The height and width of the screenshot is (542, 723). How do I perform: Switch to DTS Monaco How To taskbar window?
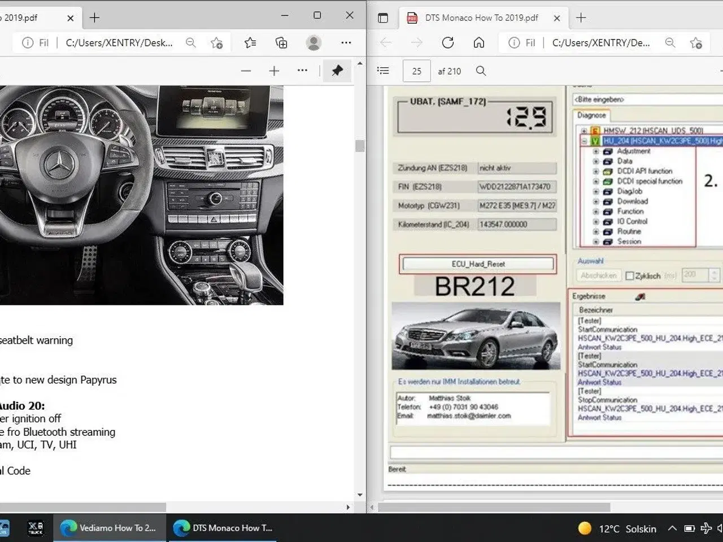(224, 528)
